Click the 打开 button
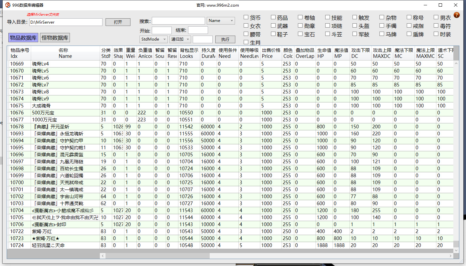The width and height of the screenshot is (466, 266). pos(118,22)
